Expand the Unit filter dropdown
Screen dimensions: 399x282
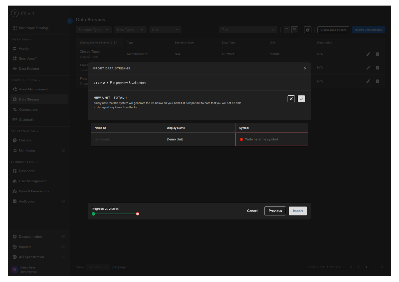coord(165,30)
